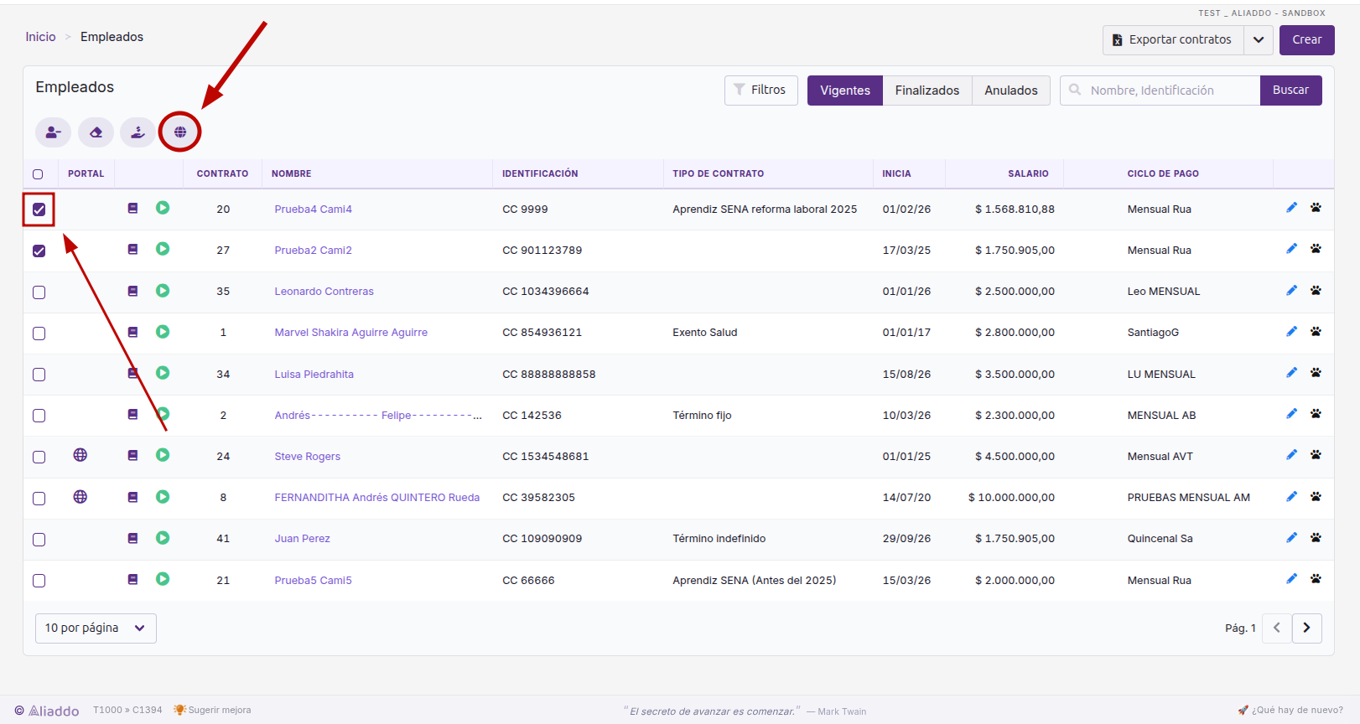Click green play icon for Luisa Piedrahita
This screenshot has width=1360, height=724.
tap(163, 373)
